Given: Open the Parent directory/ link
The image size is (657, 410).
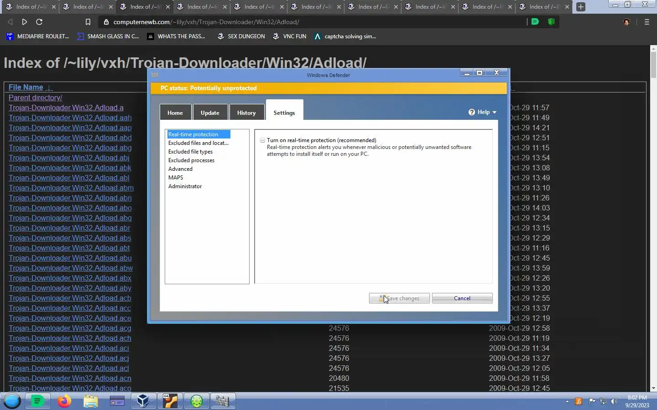Looking at the screenshot, I should coord(35,97).
